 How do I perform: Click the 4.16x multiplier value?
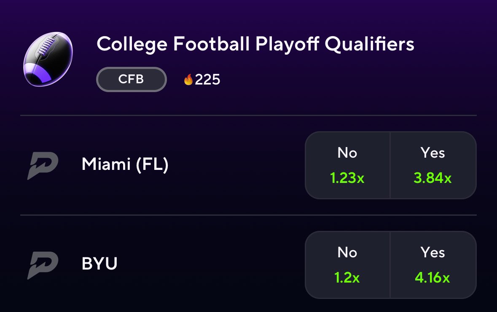(x=433, y=278)
